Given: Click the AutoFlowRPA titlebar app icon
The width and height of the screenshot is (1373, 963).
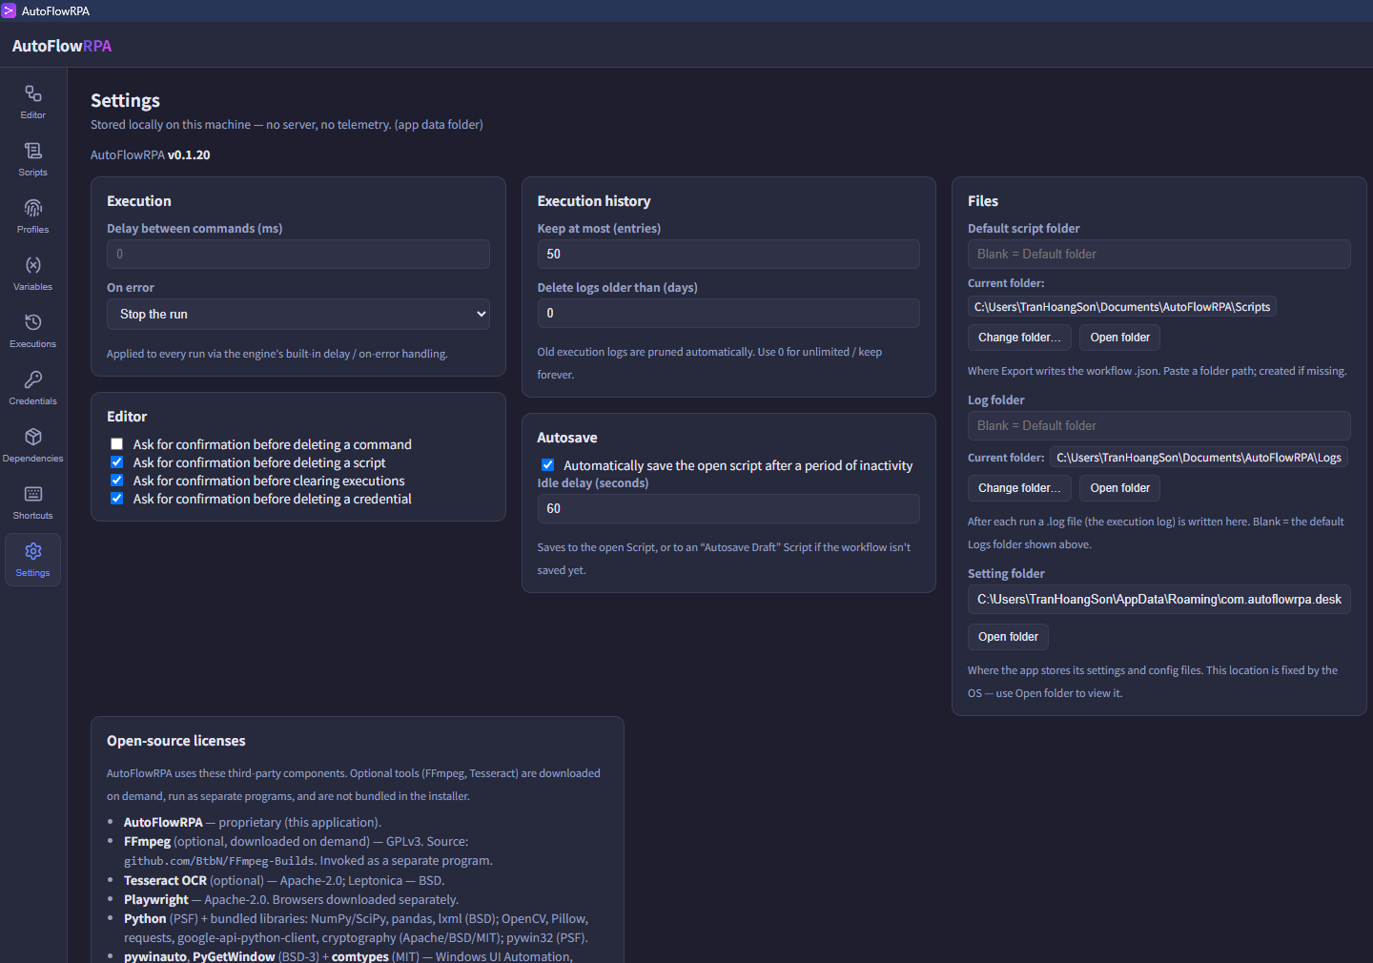Looking at the screenshot, I should 9,10.
